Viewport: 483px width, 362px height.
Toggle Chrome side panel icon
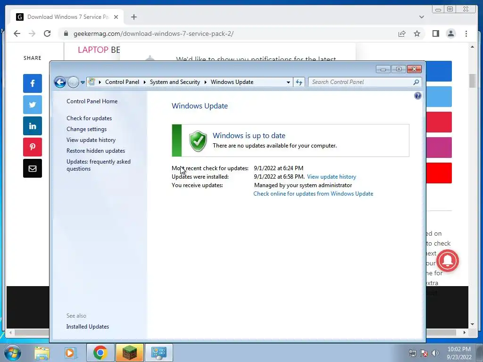(x=435, y=33)
